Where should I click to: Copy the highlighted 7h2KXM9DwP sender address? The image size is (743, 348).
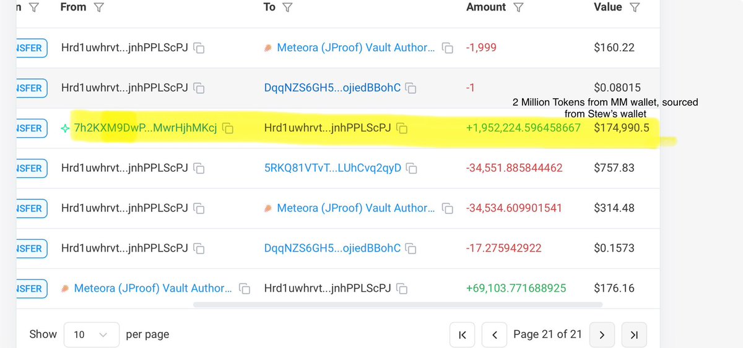228,129
